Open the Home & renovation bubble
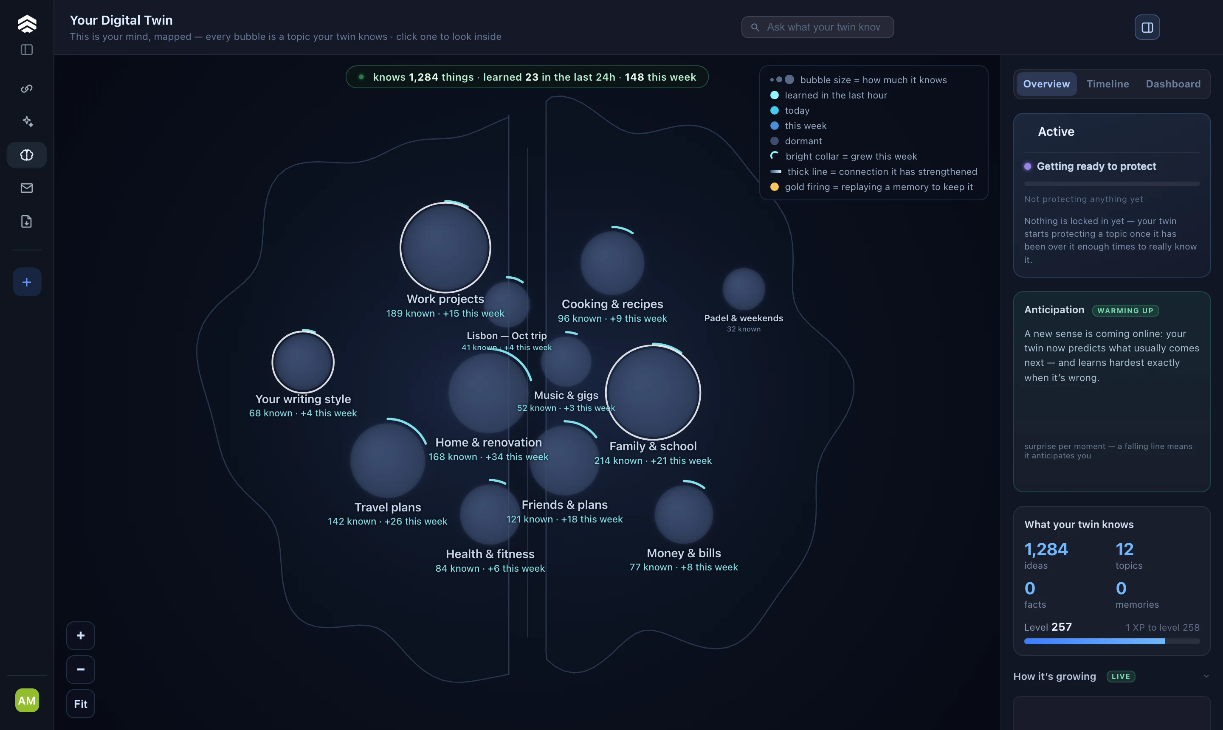Screen dimensions: 1223x730 pos(489,393)
